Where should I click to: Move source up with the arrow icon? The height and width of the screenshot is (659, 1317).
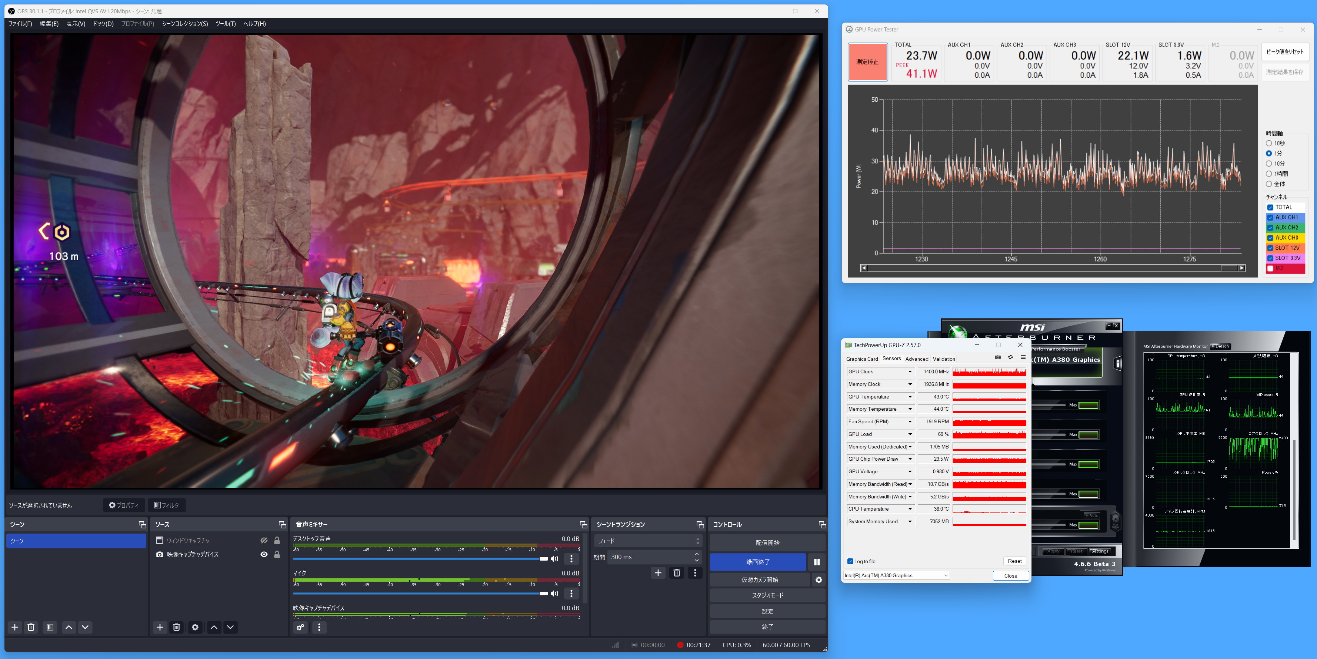pos(214,627)
